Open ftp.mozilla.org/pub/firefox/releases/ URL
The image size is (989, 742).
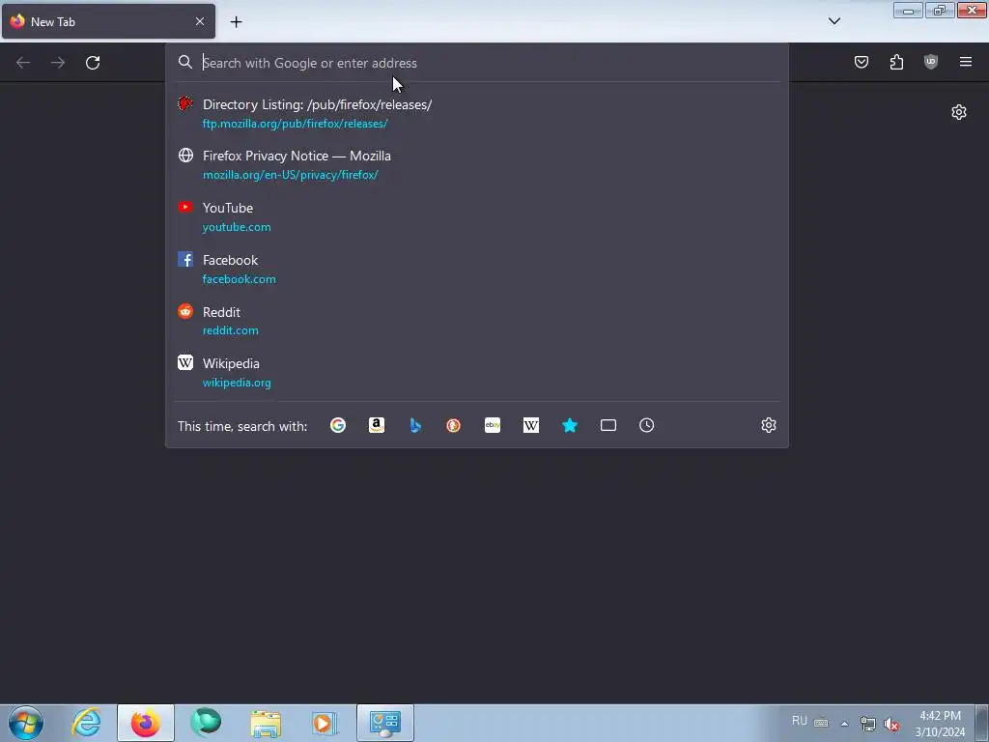[x=296, y=124]
